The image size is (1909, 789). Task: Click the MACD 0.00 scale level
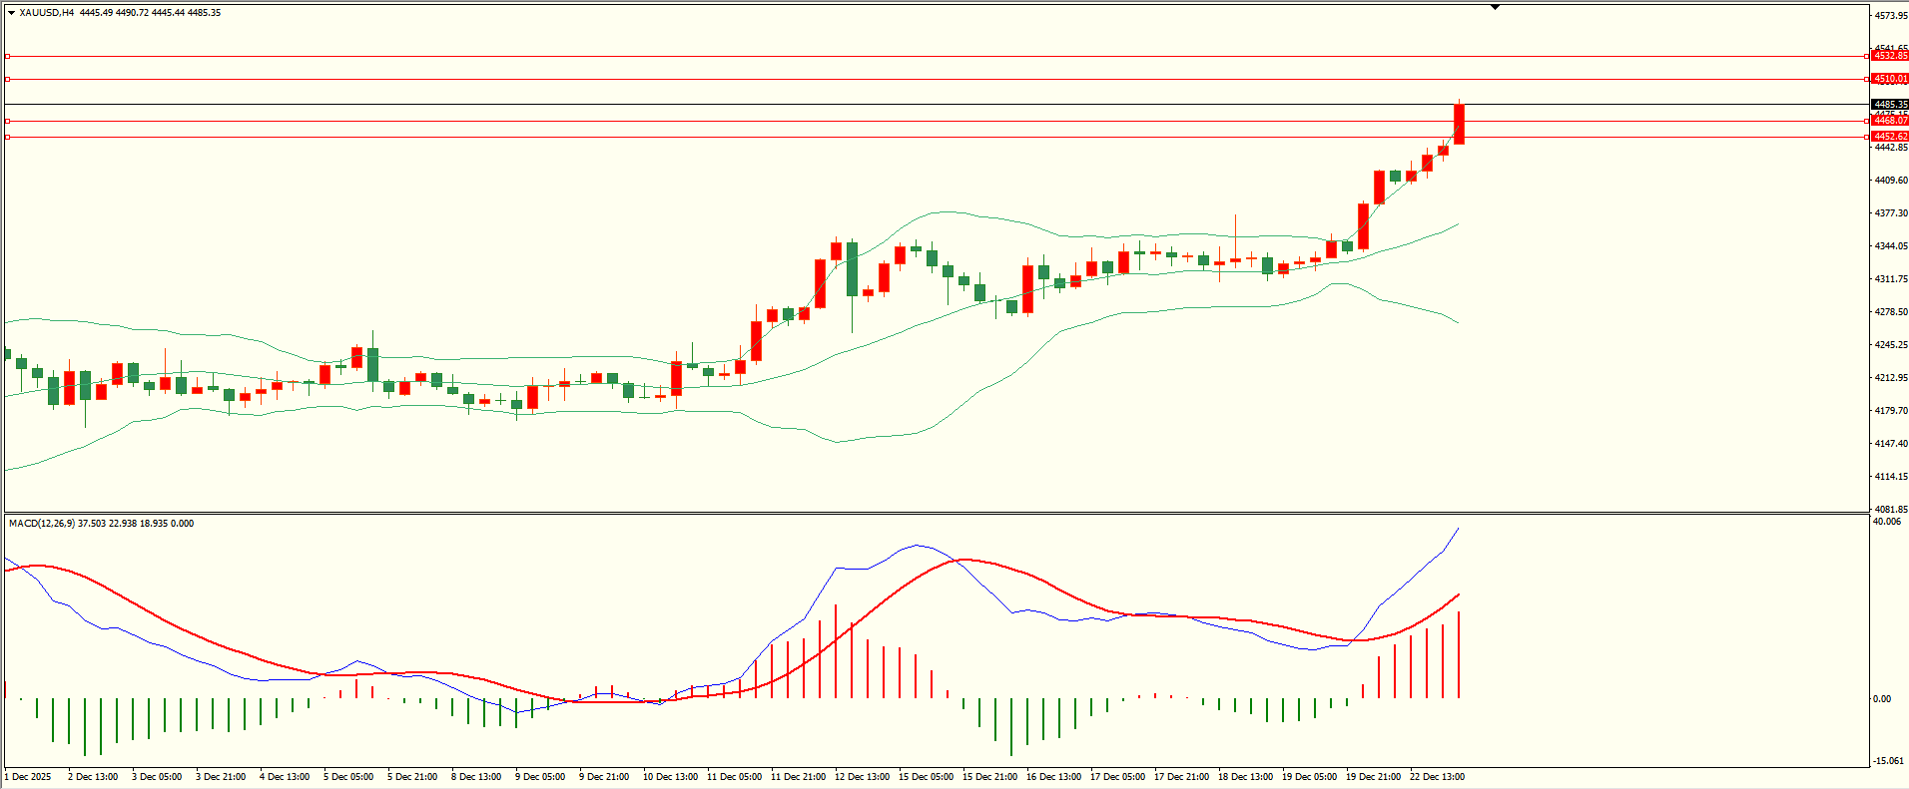pyautogui.click(x=1881, y=699)
